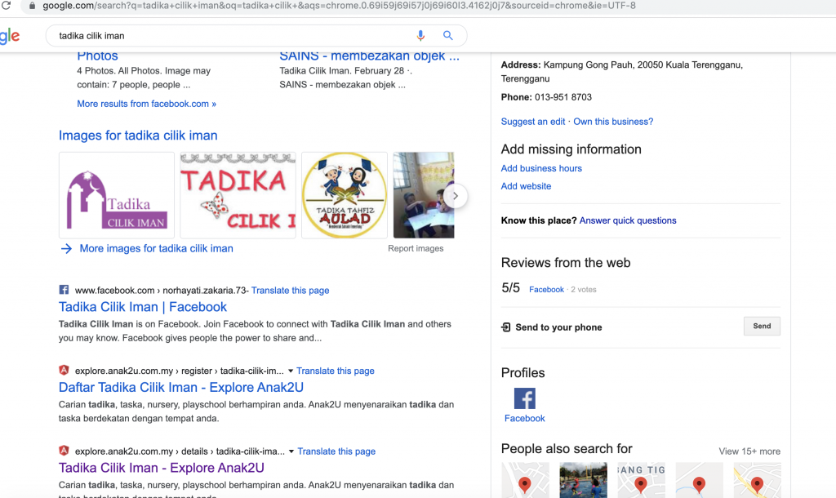The width and height of the screenshot is (836, 498).
Task: Translate the Facebook result page
Action: click(291, 291)
